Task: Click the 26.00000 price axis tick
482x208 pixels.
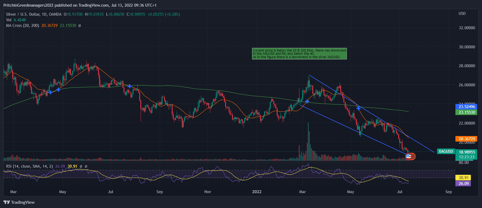Action: tap(467, 85)
